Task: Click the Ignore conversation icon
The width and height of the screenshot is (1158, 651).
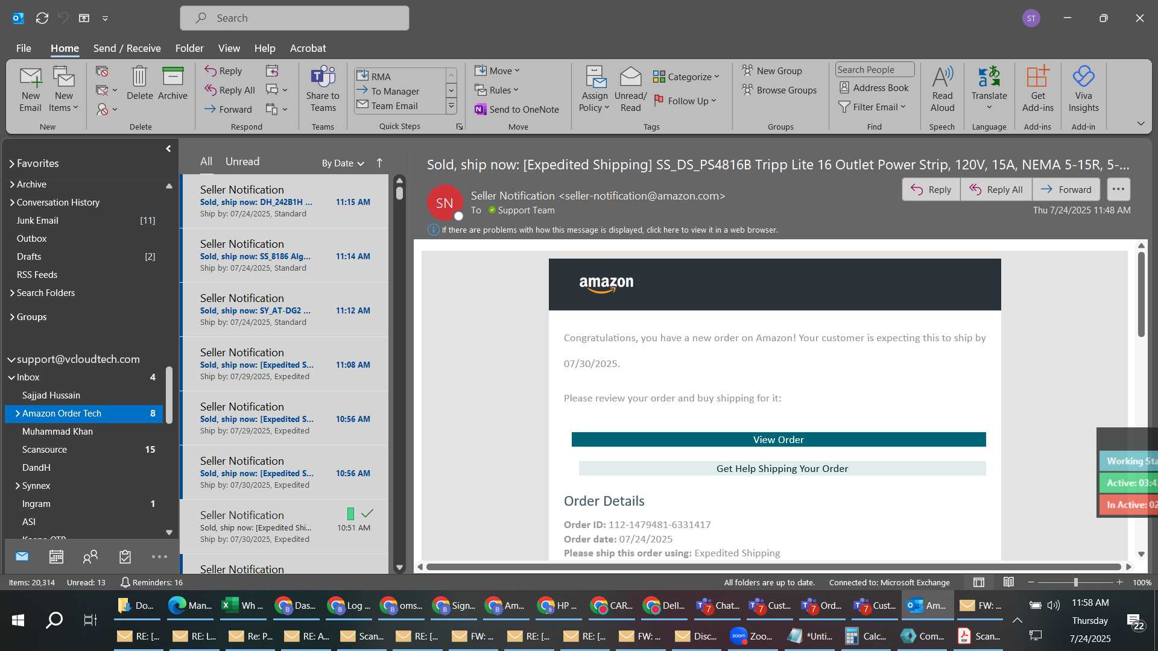Action: pyautogui.click(x=102, y=71)
